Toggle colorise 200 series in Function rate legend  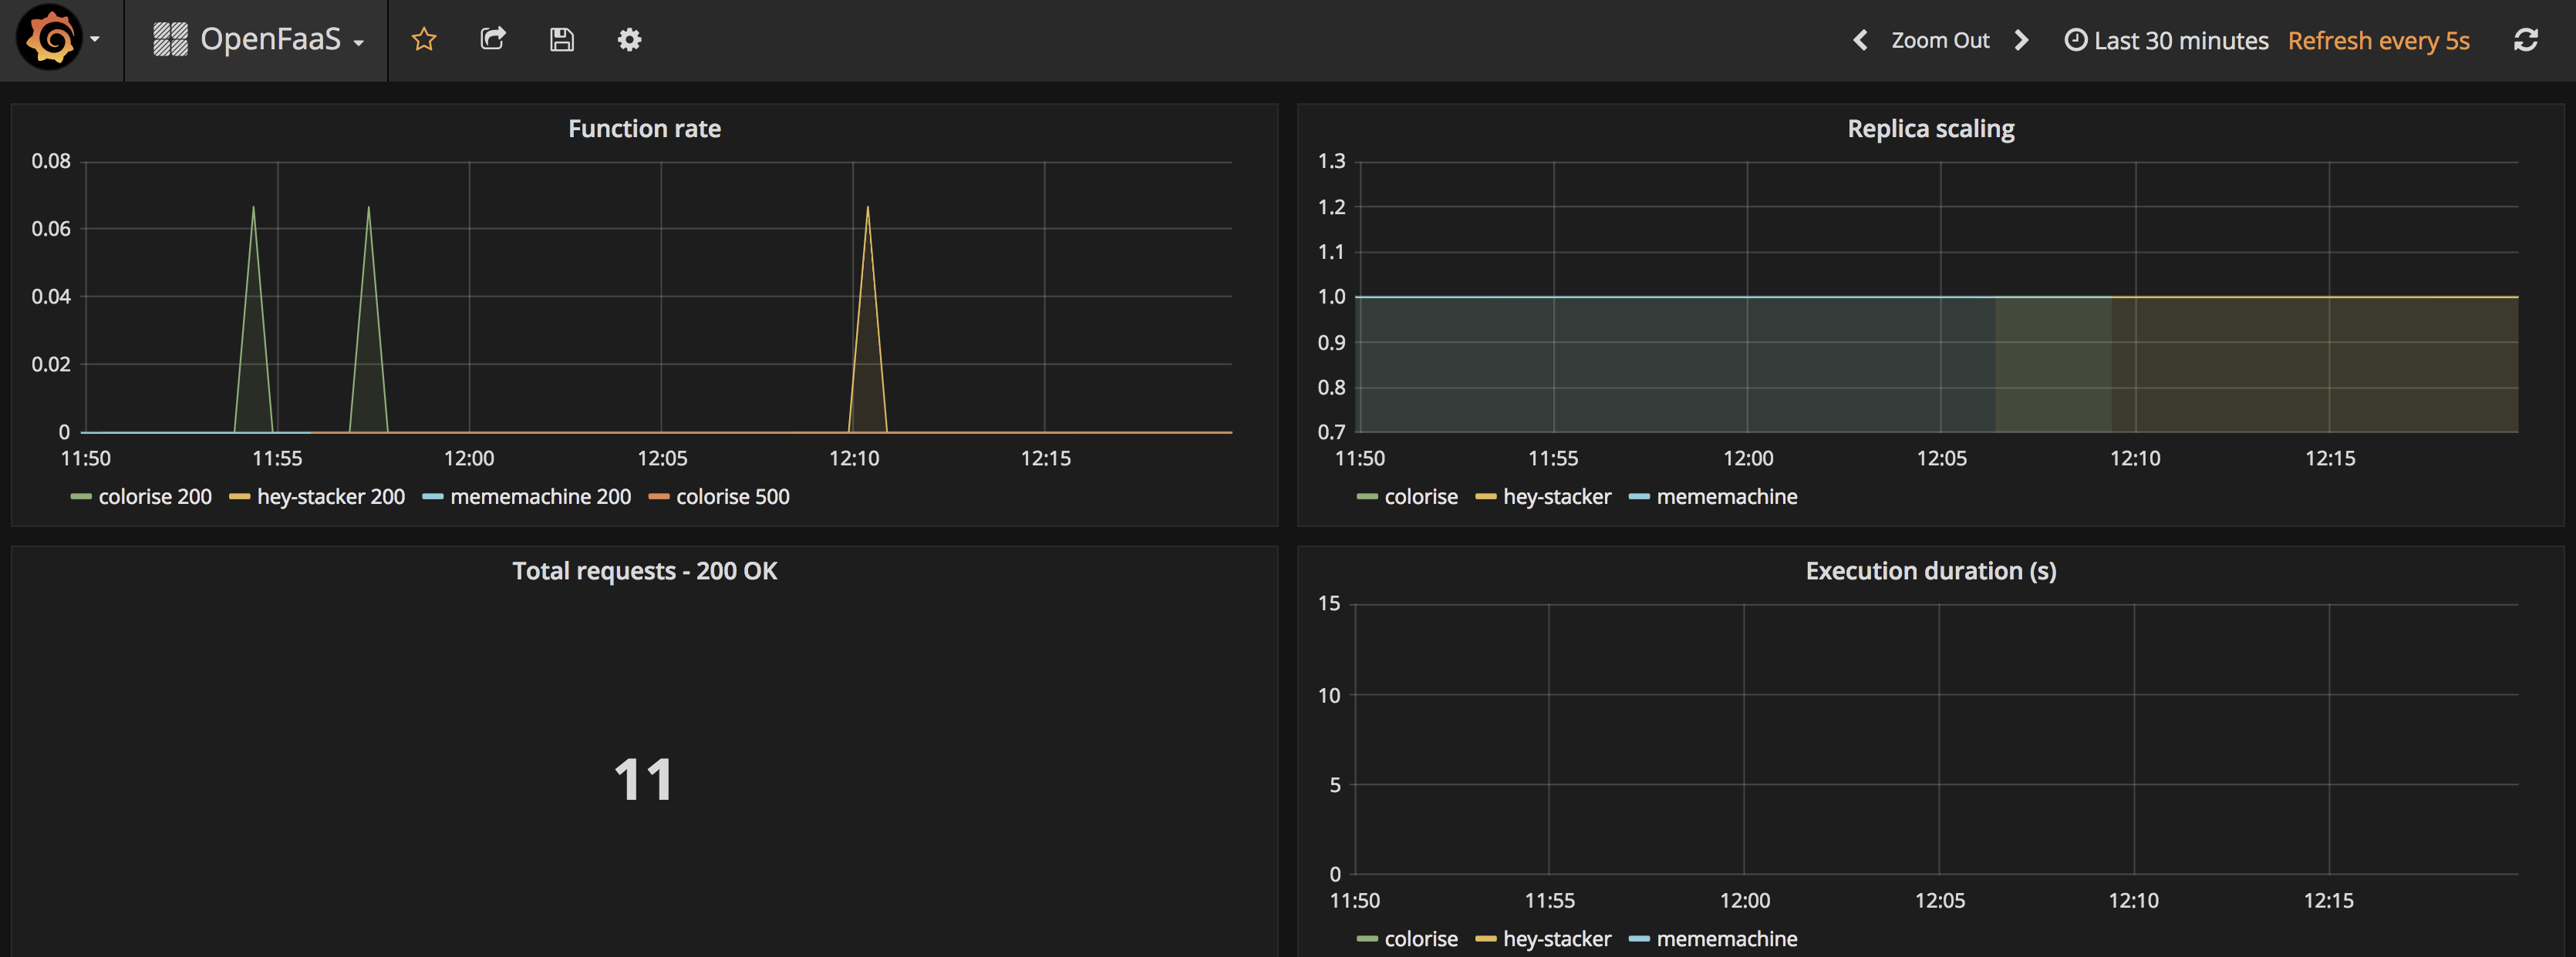tap(154, 496)
